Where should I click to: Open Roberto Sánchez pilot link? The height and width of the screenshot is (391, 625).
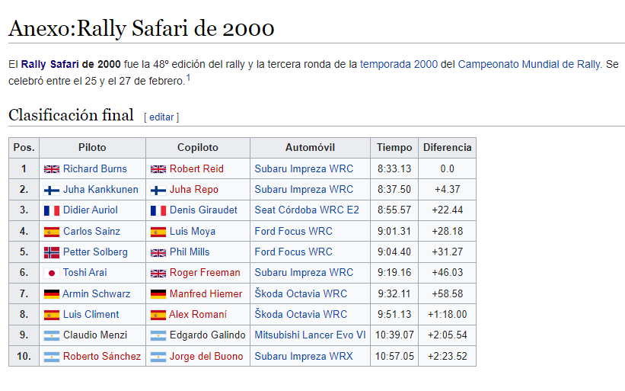pos(102,356)
